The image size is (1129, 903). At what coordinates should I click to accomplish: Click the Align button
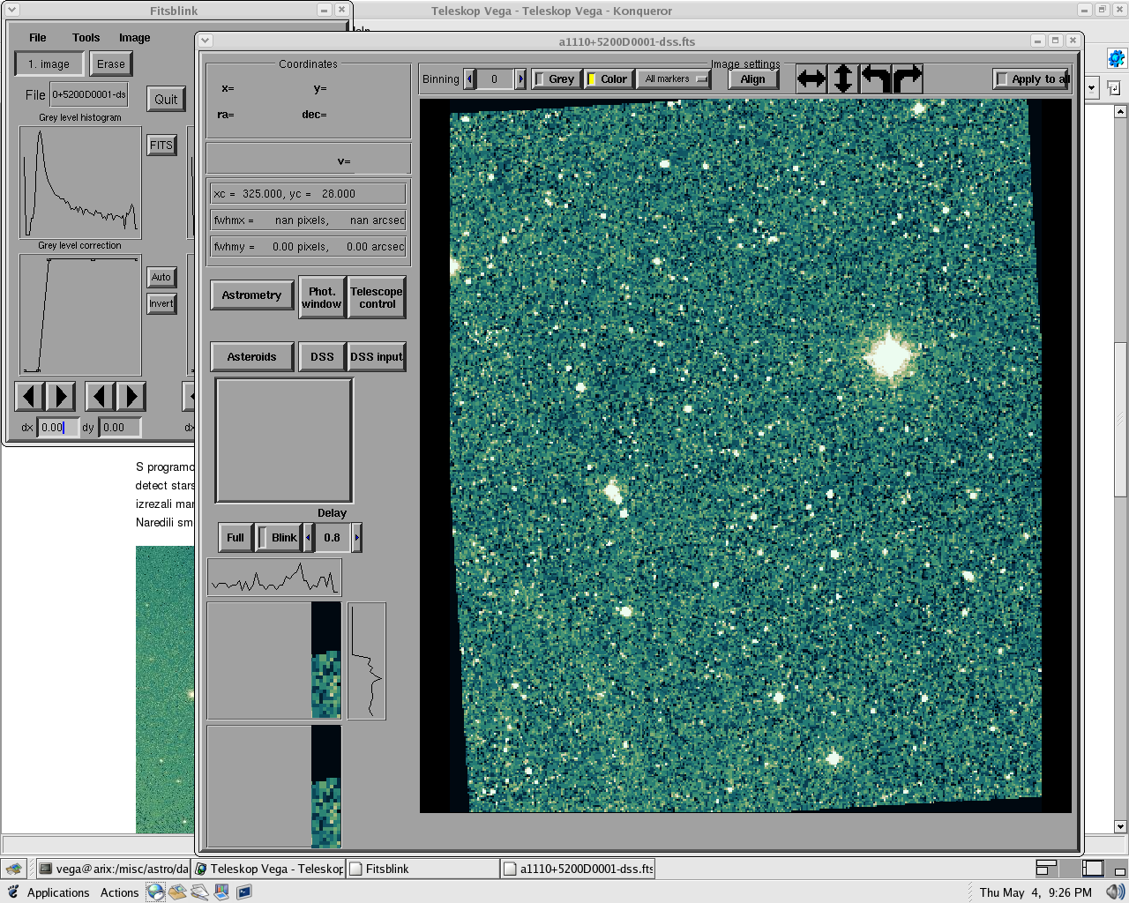(x=752, y=78)
